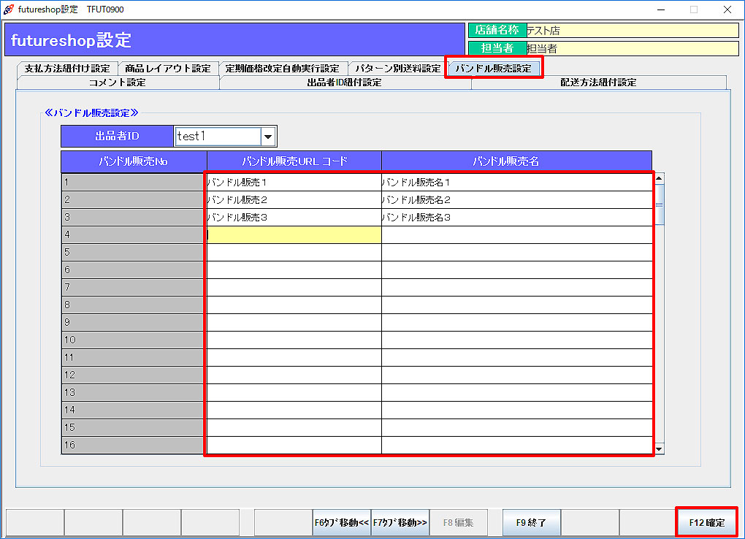745x539 pixels.
Task: Open the 配送方法紐付設定 tab
Action: pyautogui.click(x=598, y=83)
